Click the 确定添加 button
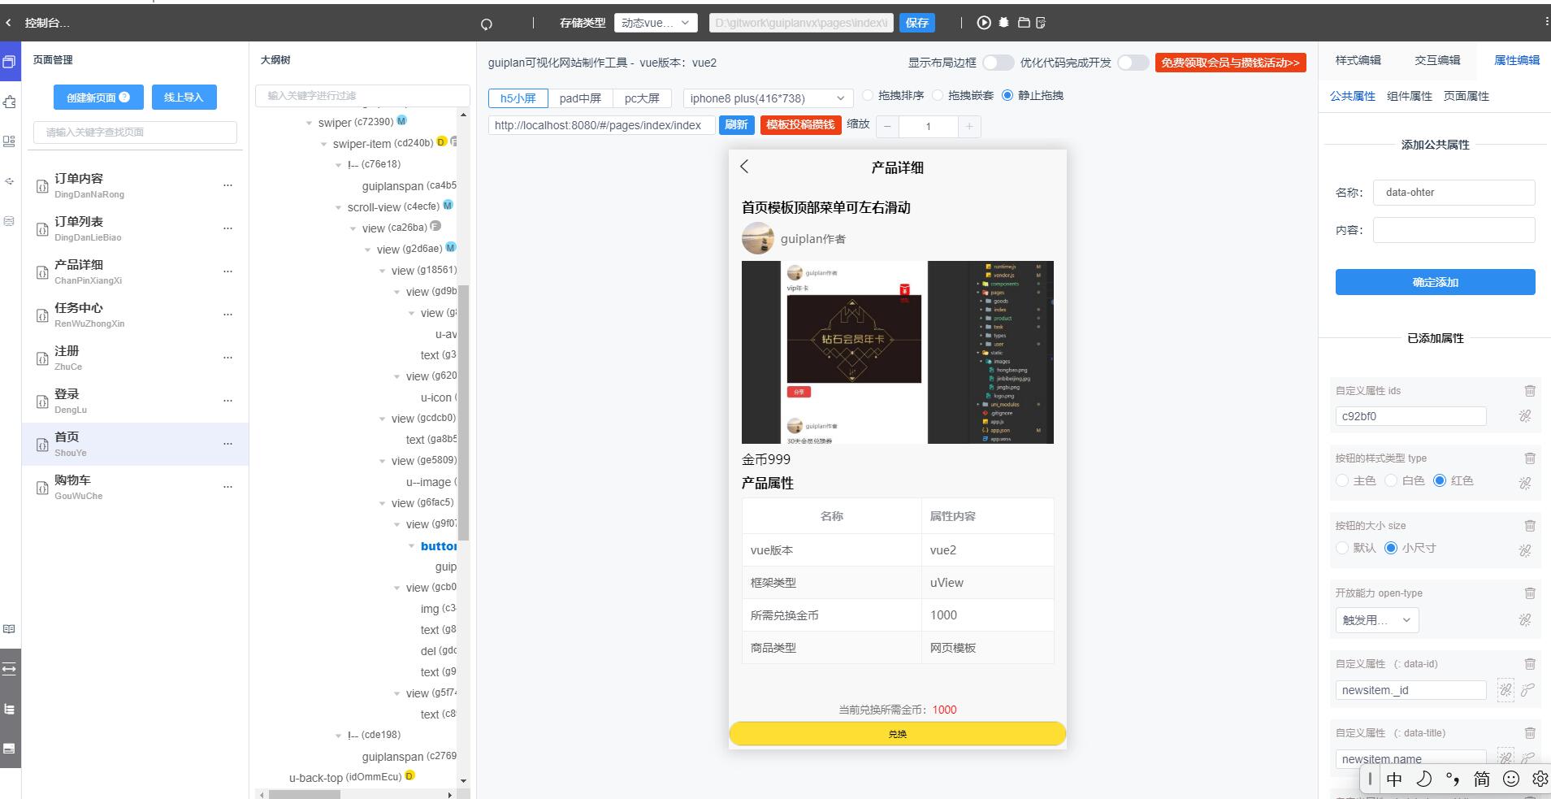 click(1435, 282)
